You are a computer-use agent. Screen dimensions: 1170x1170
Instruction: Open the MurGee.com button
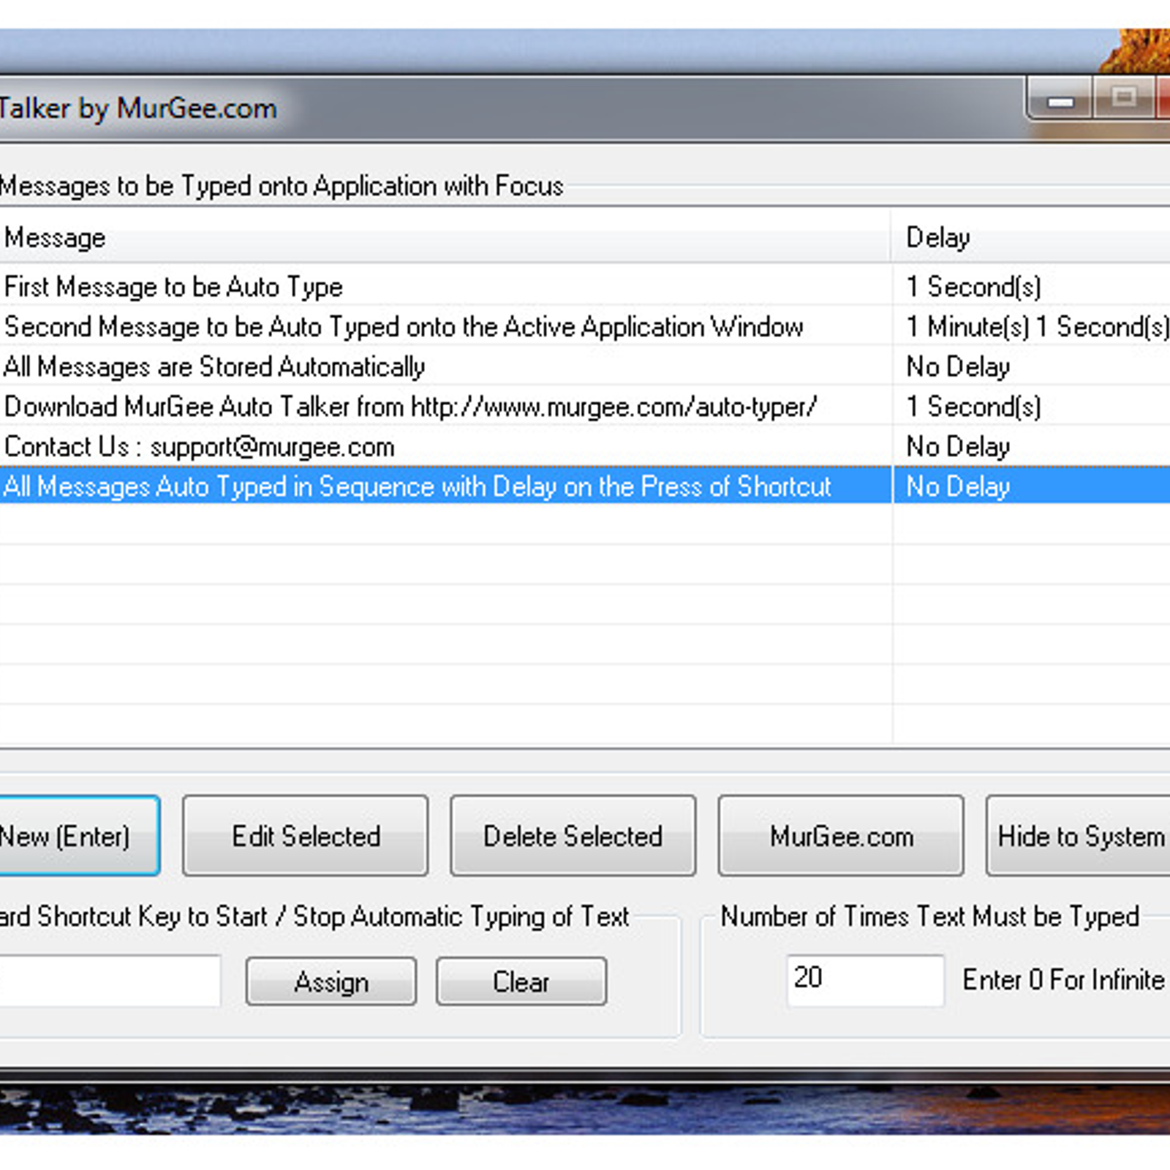pyautogui.click(x=841, y=836)
